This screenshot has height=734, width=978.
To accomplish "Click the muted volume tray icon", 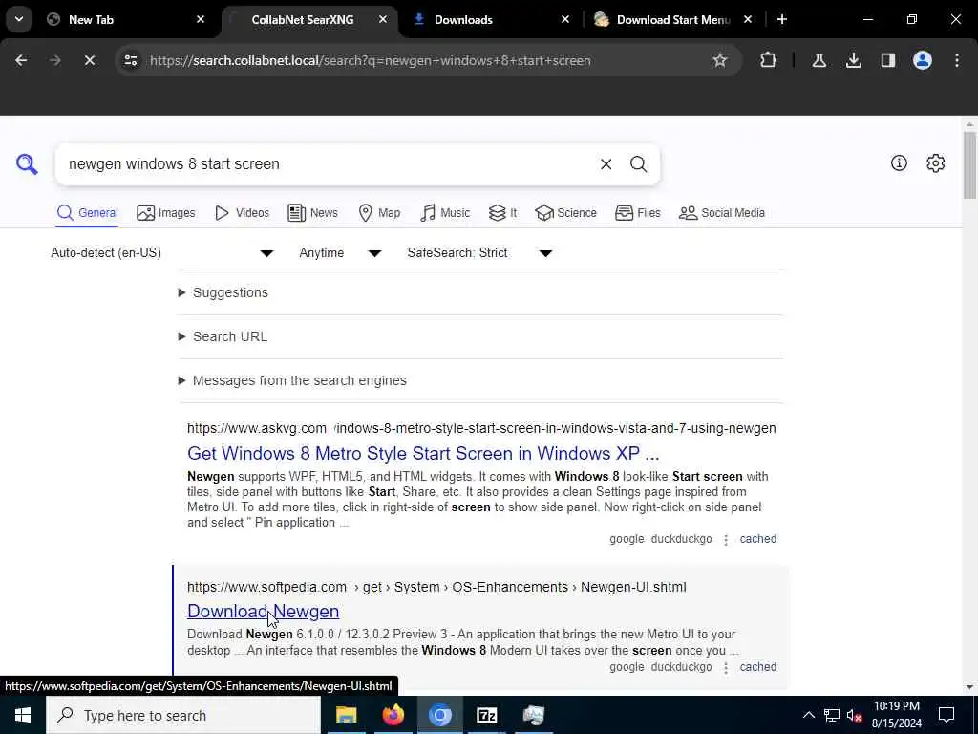I will click(855, 715).
